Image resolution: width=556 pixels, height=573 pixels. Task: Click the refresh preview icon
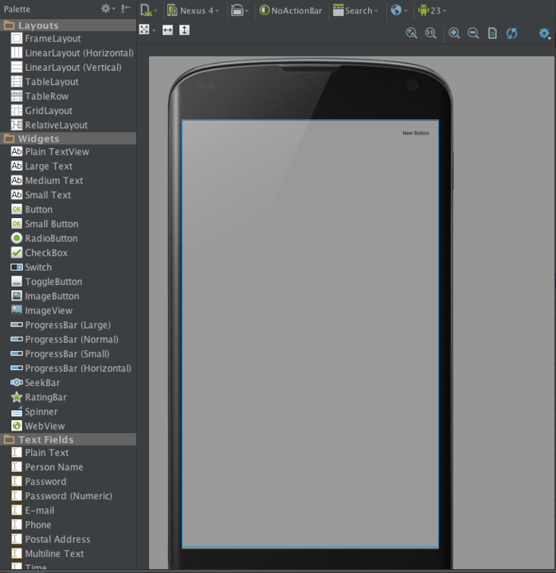point(511,33)
